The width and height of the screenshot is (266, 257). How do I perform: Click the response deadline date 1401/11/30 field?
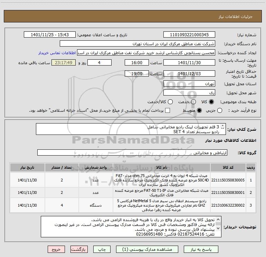[x=189, y=62]
